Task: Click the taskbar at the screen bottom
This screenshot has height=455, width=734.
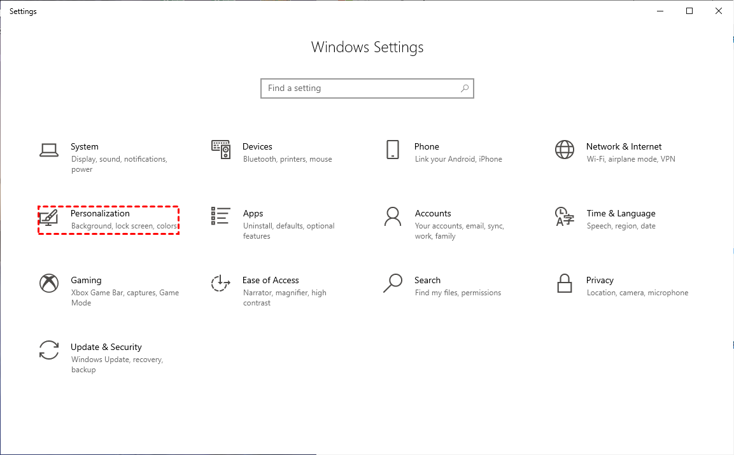Action: tap(367, 452)
